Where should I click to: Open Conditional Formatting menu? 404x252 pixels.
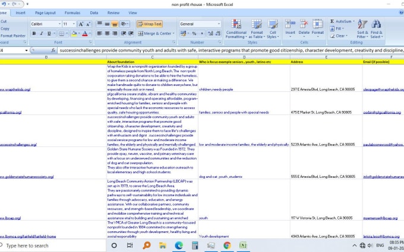[236, 29]
